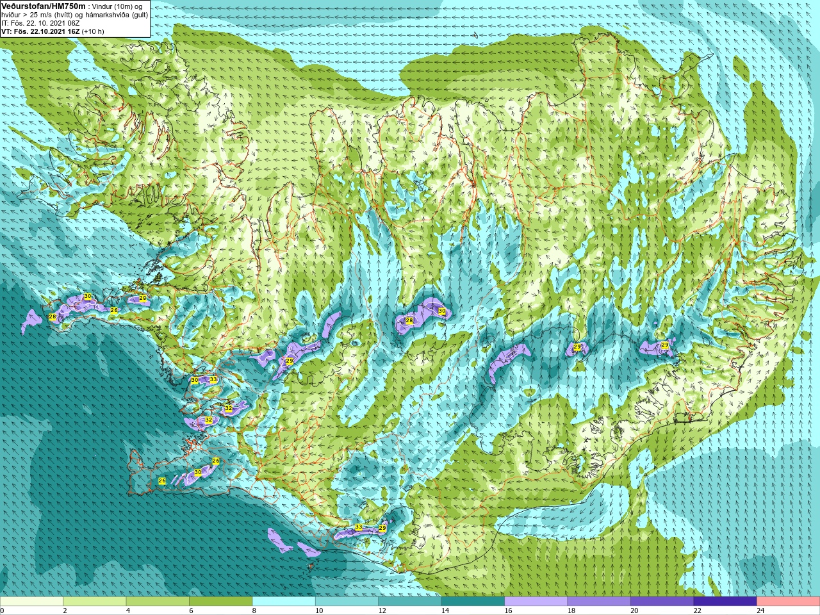Click the legend scale label '22'

(698, 611)
